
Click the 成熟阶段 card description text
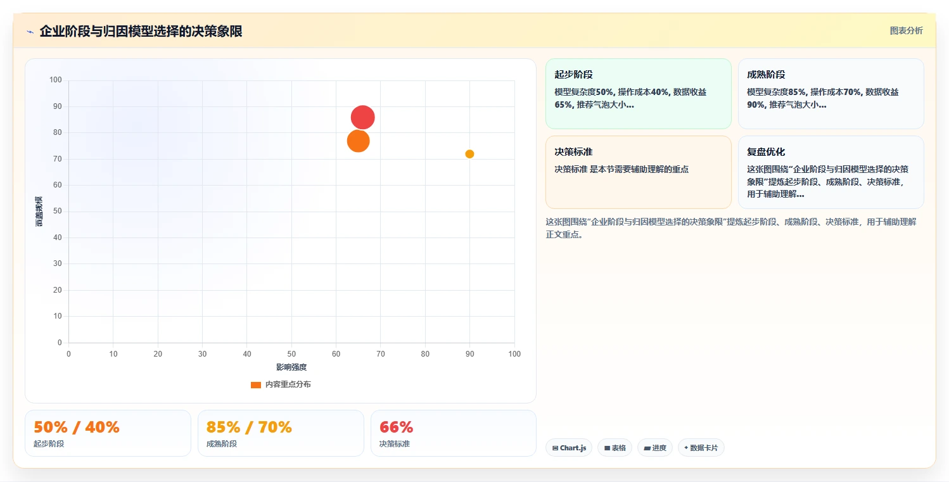point(823,98)
